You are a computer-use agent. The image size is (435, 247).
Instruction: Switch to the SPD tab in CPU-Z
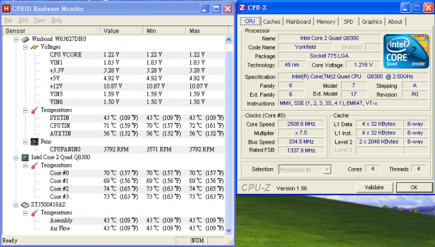coord(348,22)
